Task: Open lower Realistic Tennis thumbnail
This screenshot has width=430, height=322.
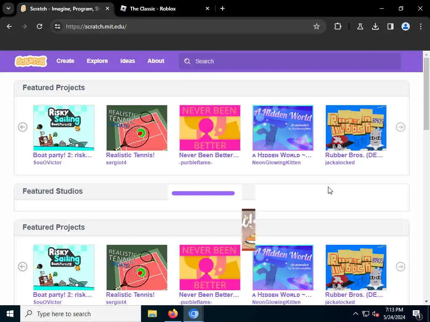Action: tap(137, 267)
